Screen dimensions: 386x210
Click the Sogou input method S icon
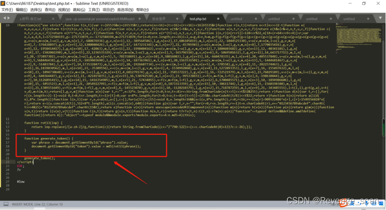coord(344,203)
